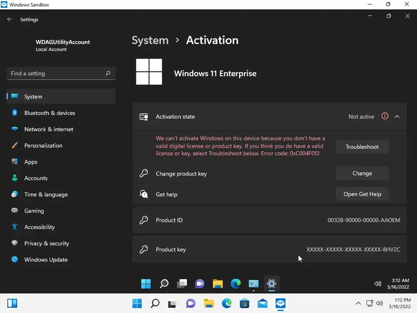Open Accounts settings
This screenshot has width=417, height=313.
coord(61,178)
